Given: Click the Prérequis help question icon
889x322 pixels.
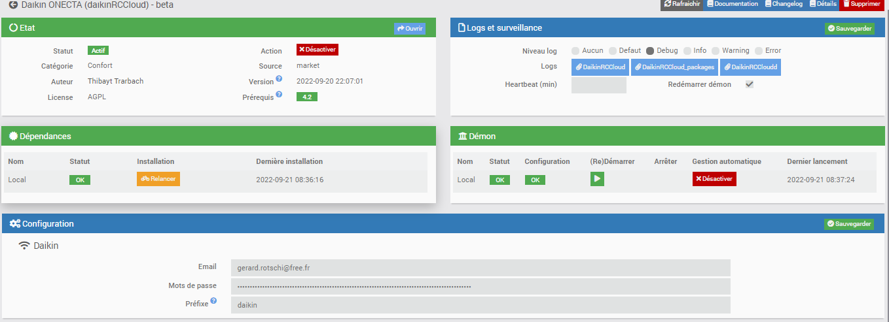Looking at the screenshot, I should (279, 94).
